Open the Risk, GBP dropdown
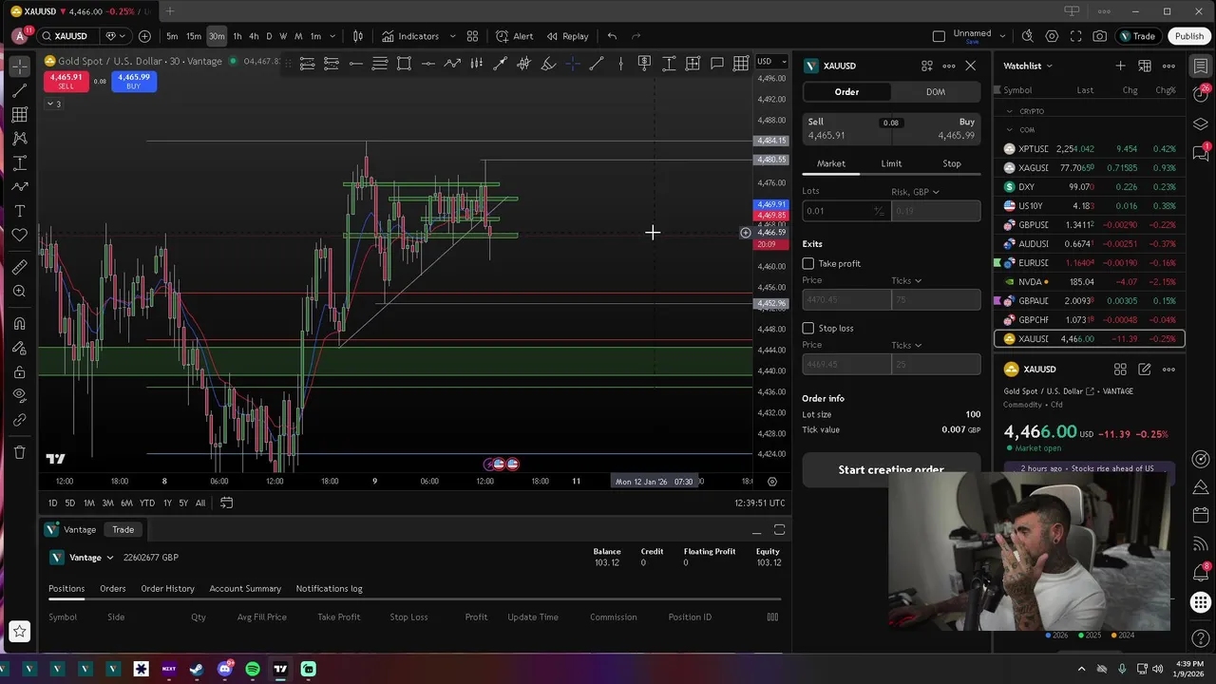 coord(915,192)
